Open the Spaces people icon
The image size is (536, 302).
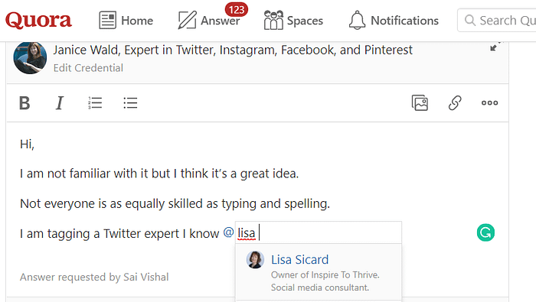pyautogui.click(x=273, y=20)
